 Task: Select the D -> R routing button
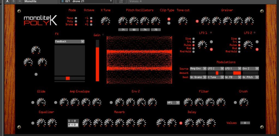73,121
